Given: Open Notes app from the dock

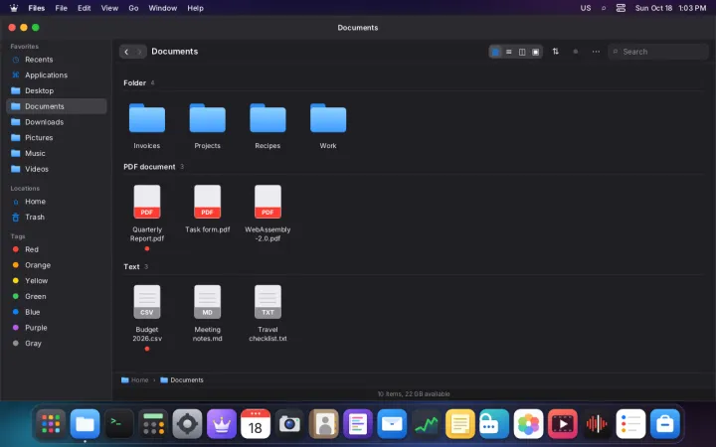Looking at the screenshot, I should [x=460, y=424].
